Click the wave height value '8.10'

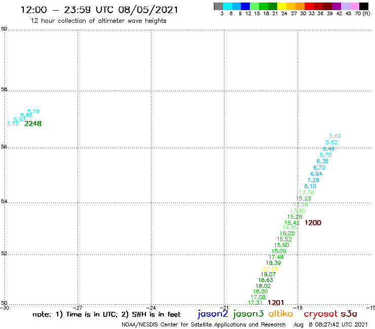click(x=311, y=186)
